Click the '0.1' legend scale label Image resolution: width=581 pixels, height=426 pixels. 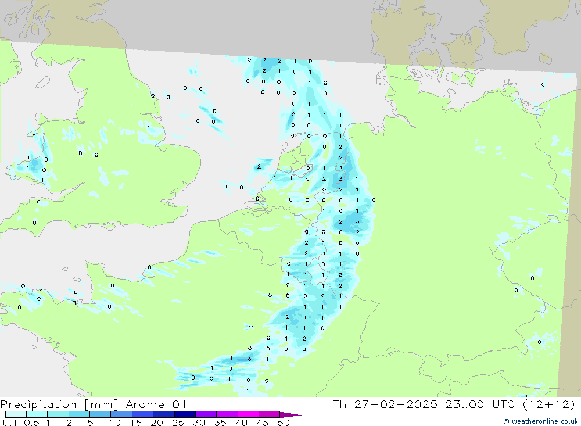click(10, 423)
